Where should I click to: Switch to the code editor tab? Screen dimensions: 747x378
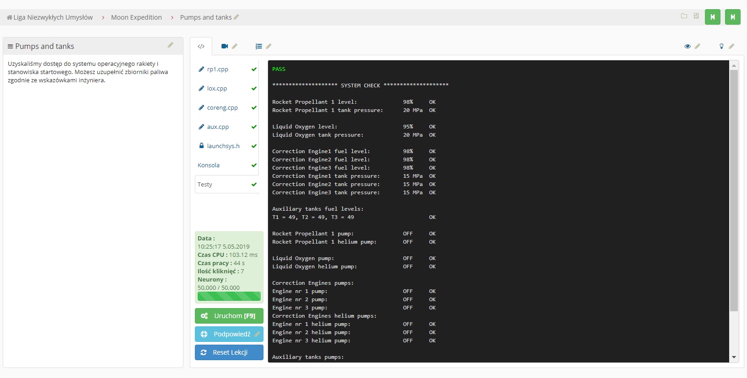pos(201,46)
